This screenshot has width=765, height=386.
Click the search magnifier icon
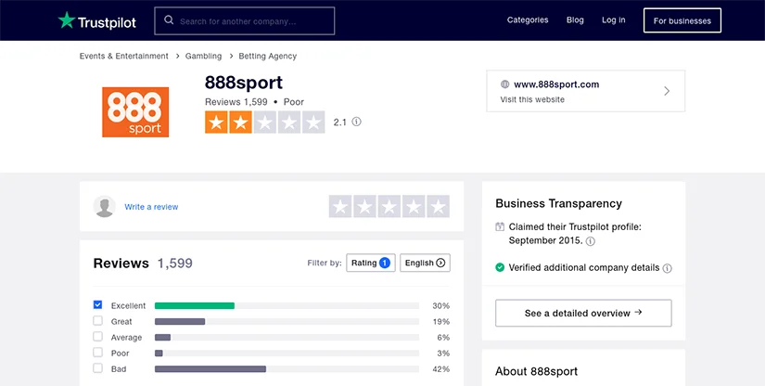169,20
